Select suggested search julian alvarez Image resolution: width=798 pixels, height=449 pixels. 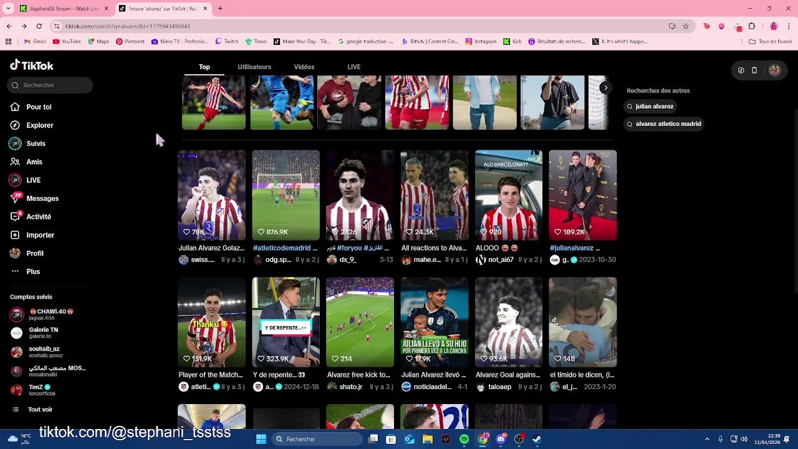(x=650, y=107)
